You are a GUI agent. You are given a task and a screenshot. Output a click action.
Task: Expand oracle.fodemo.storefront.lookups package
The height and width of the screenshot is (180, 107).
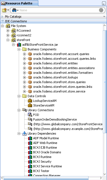(24, 78)
